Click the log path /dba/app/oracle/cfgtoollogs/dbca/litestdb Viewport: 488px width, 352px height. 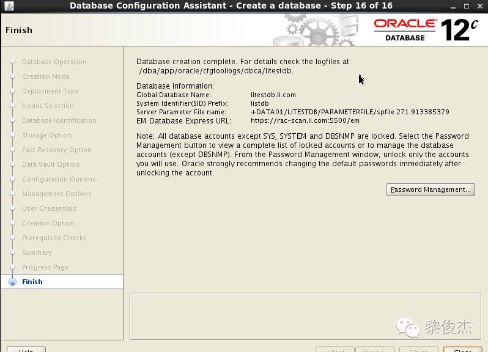point(216,71)
